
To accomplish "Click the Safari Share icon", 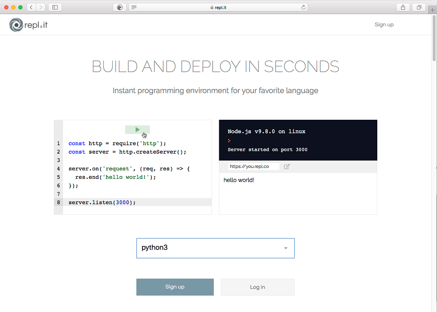I will tap(403, 7).
